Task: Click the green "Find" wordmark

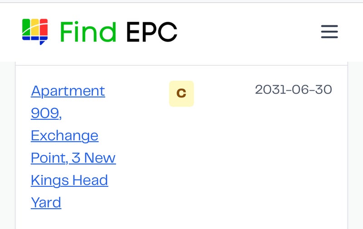Action: click(x=88, y=32)
